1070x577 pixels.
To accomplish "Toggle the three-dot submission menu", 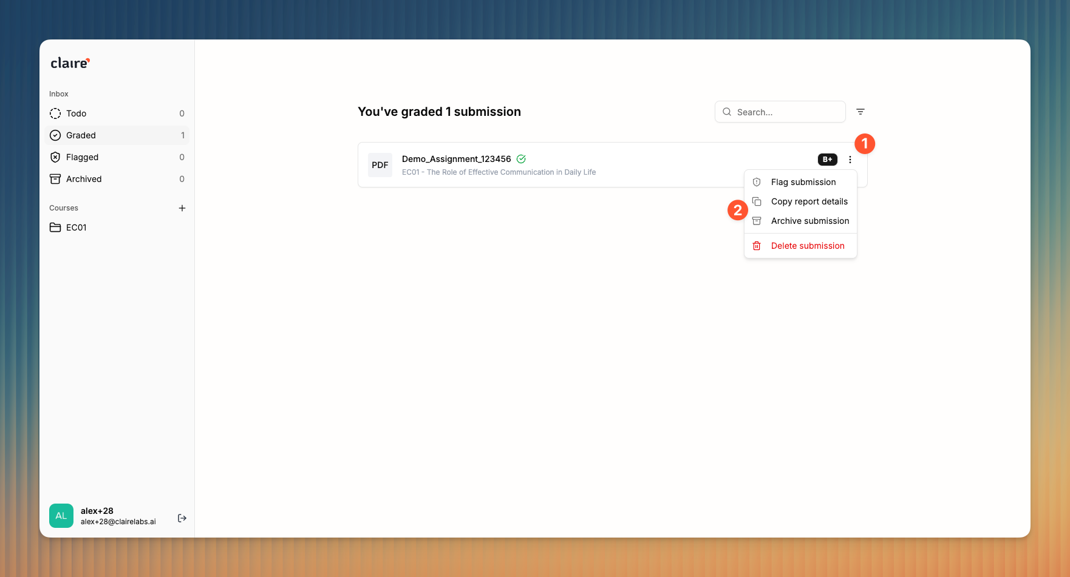I will pos(850,160).
